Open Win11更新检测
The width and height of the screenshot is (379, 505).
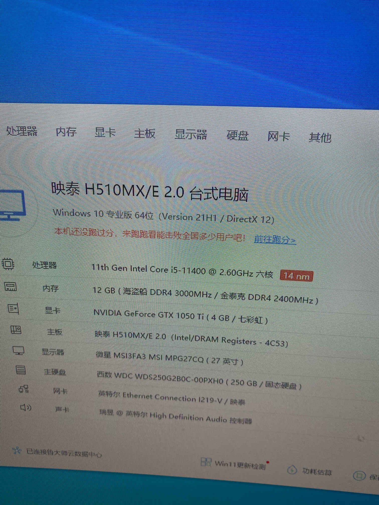pyautogui.click(x=240, y=465)
